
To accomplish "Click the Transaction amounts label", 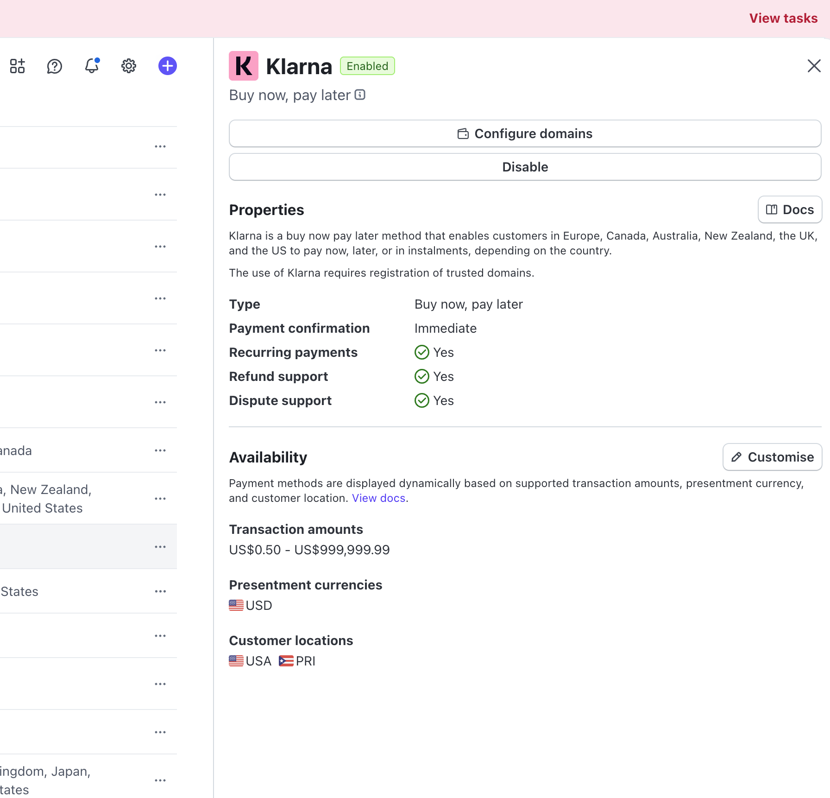I will click(296, 529).
